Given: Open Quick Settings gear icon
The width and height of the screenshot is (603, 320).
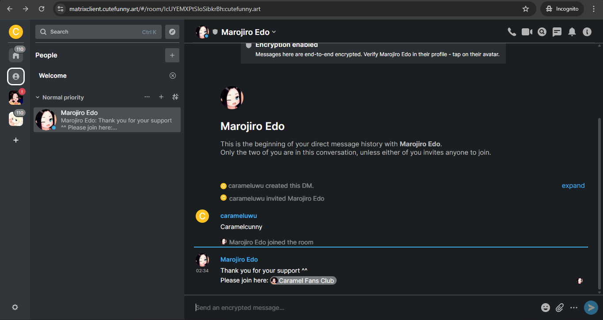Looking at the screenshot, I should pos(15,307).
